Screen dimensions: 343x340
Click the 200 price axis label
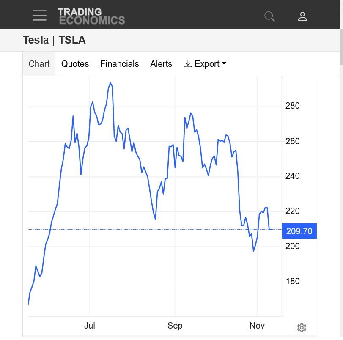[293, 246]
